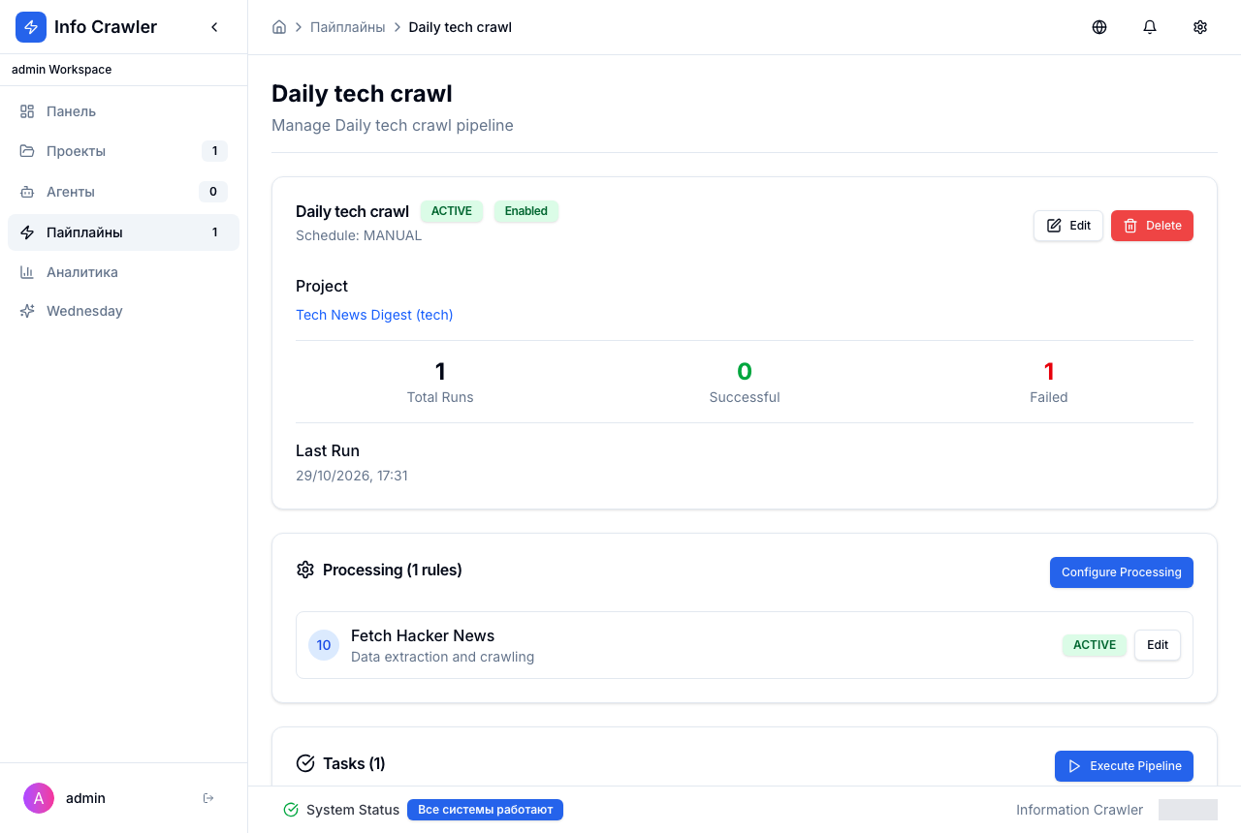Select Пайплайны in the sidebar
Image resolution: width=1241 pixels, height=833 pixels.
click(123, 232)
